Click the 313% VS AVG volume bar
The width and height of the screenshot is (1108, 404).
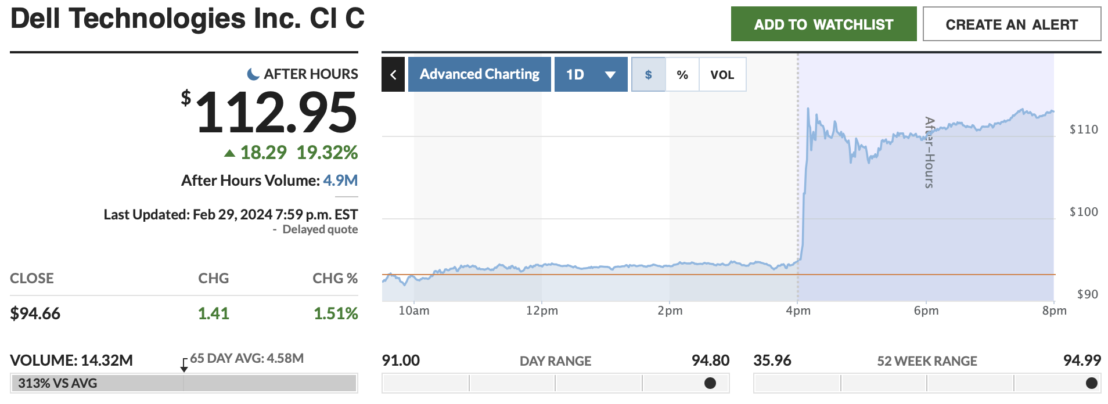tap(183, 383)
